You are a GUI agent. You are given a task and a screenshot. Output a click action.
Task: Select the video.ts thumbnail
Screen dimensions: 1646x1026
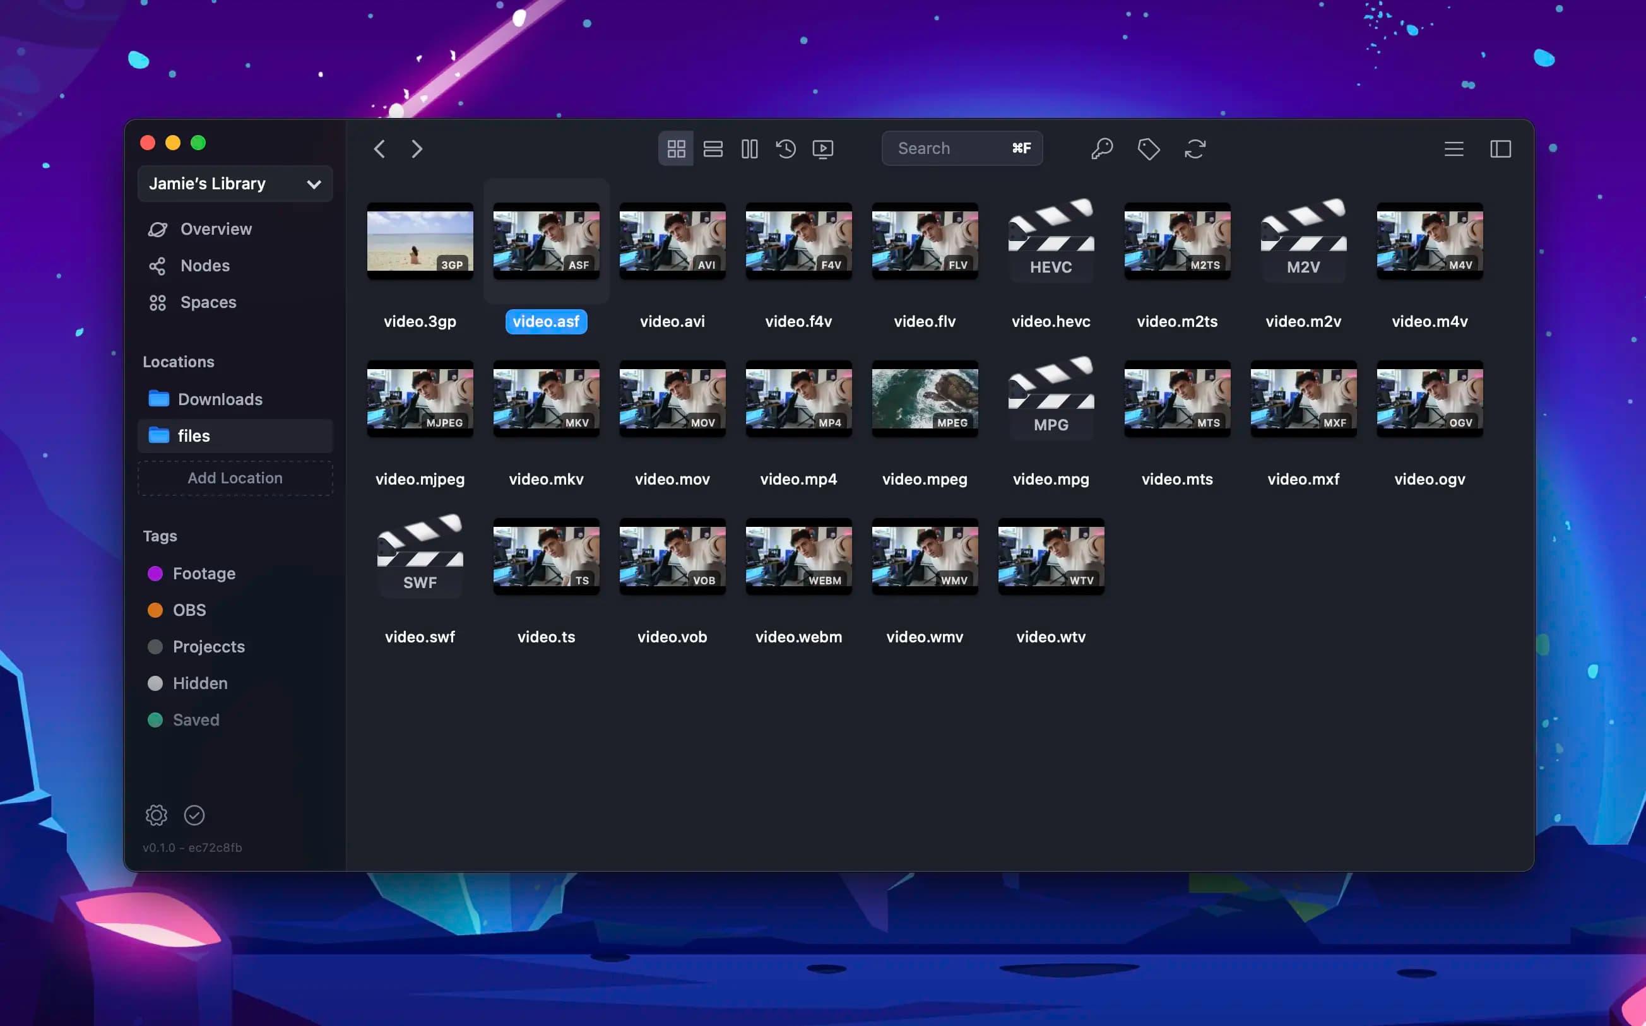point(547,557)
